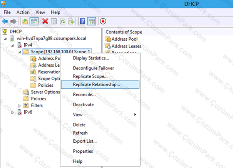Select the Filters tree label
The width and height of the screenshot is (233, 168).
tap(37, 105)
